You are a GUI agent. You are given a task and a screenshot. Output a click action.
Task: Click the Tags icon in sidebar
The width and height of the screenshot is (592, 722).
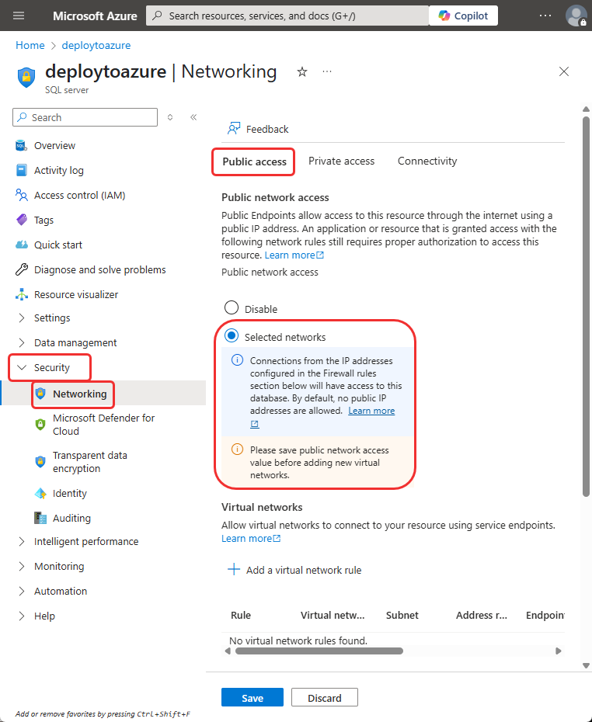21,220
